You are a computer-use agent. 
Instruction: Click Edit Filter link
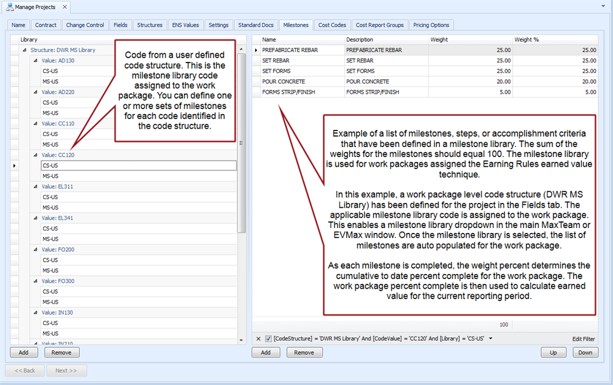tap(584, 339)
